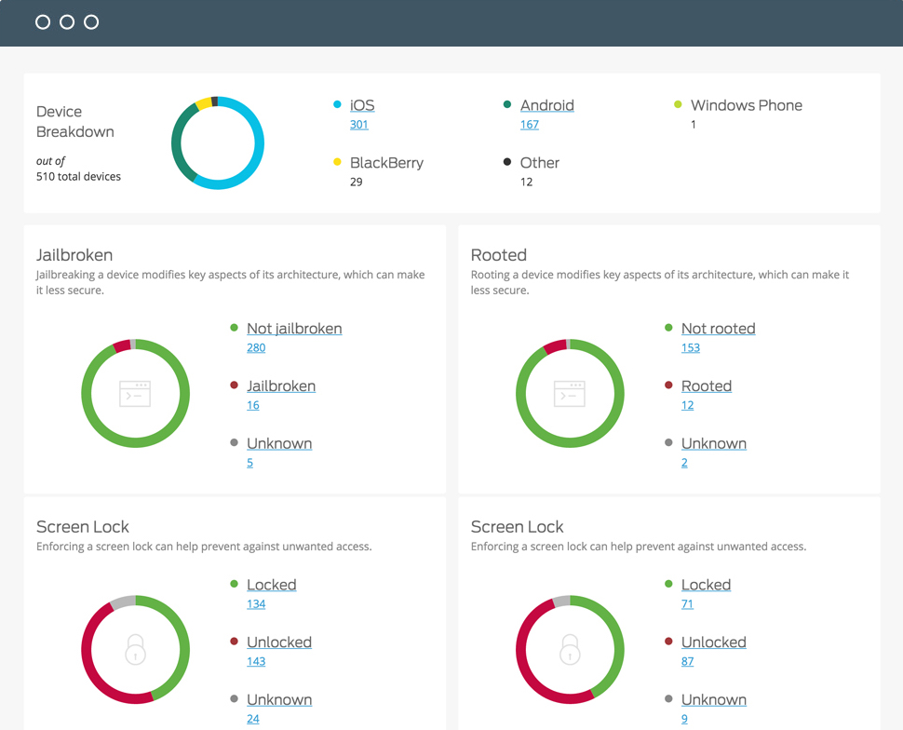
Task: Click the blue iOS legend dot
Action: [337, 104]
